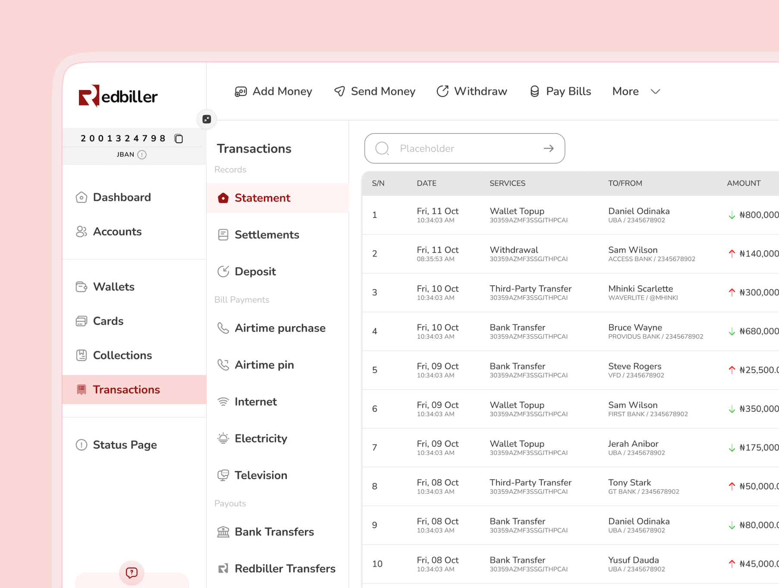Select the Daniel Odinaka Wallet Topup row
The width and height of the screenshot is (779, 588).
click(x=569, y=215)
